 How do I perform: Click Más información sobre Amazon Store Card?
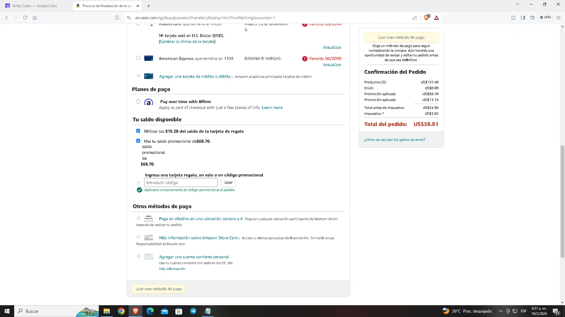pyautogui.click(x=199, y=238)
